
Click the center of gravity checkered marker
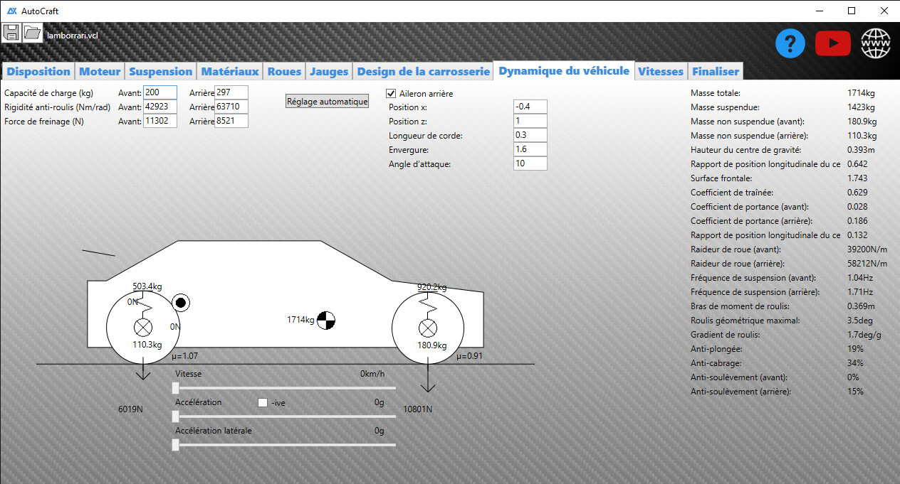[x=325, y=321]
